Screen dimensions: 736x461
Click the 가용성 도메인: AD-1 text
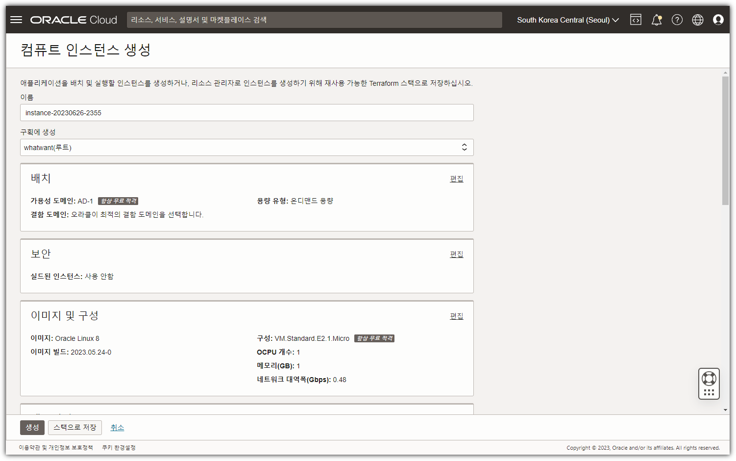point(62,201)
